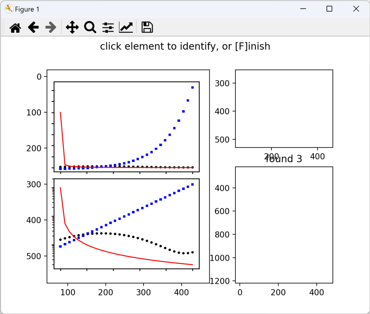
Task: Click x-axis label 0 of the lower-right plot
Action: pyautogui.click(x=240, y=292)
